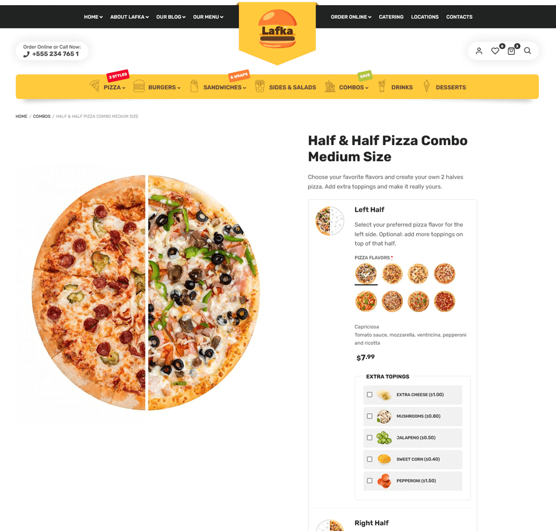The image size is (556, 531).
Task: Tick the Jalapeno topping checkbox
Action: click(x=369, y=438)
